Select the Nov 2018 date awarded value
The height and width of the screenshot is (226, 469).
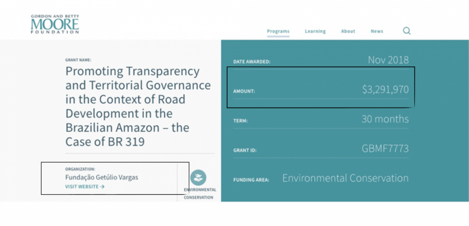click(388, 60)
